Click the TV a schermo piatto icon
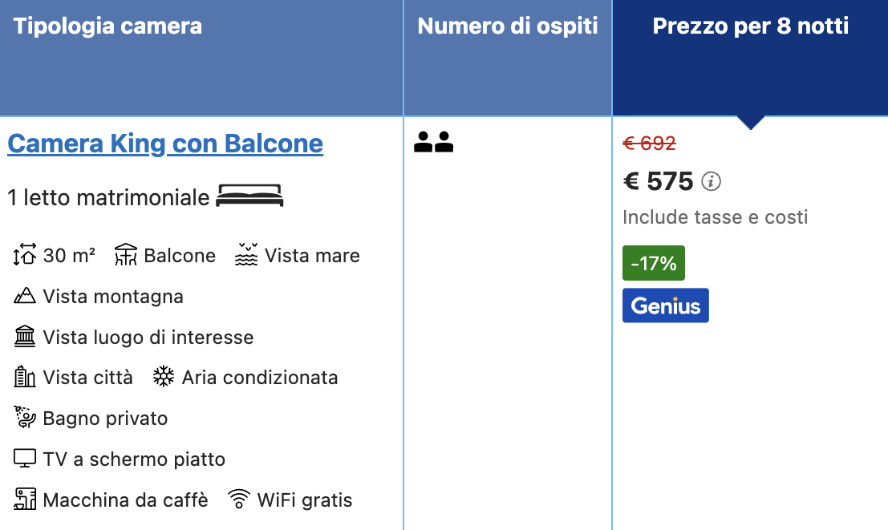This screenshot has height=530, width=888. point(25,459)
